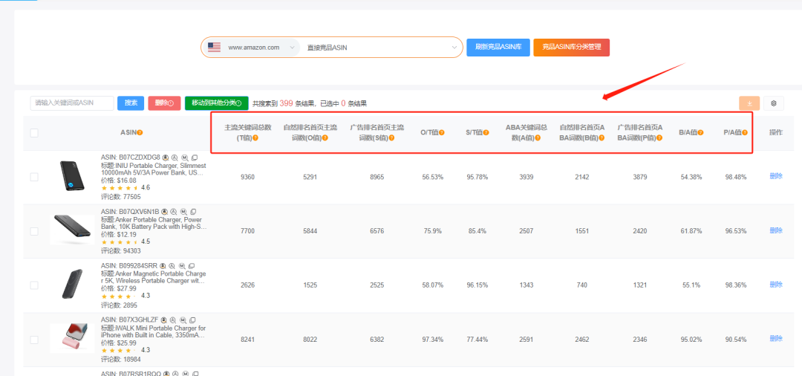Click the Anker 10K power bank thumbnail
802x376 pixels.
(x=73, y=229)
